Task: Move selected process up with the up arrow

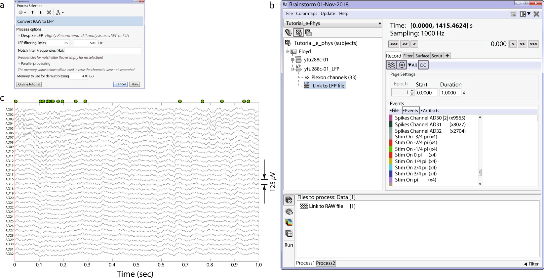Action: pos(32,13)
